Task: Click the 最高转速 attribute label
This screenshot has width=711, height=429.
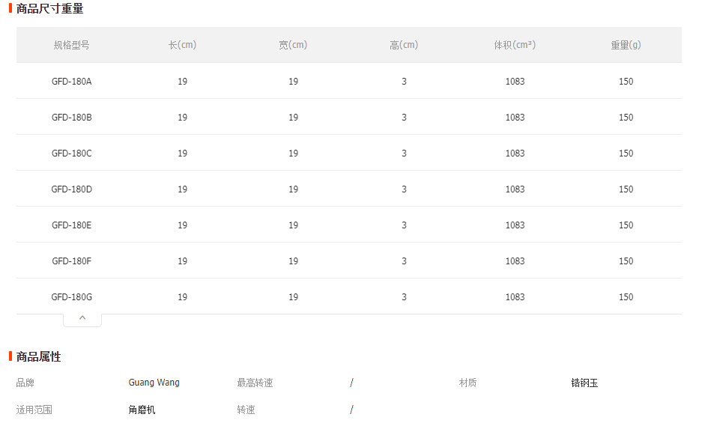Action: point(255,383)
